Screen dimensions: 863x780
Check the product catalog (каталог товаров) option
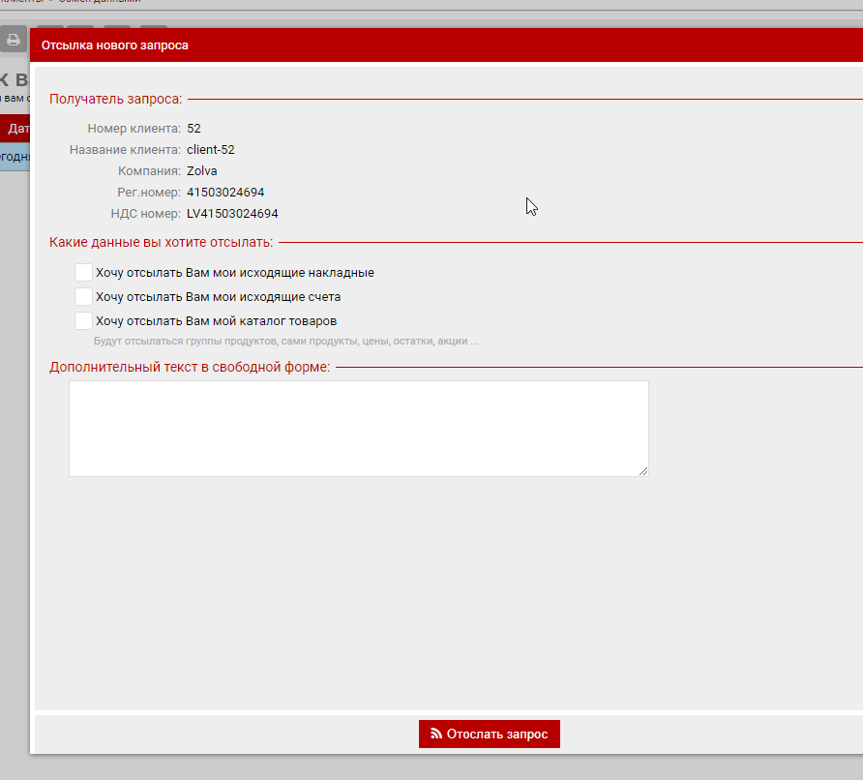(x=83, y=320)
